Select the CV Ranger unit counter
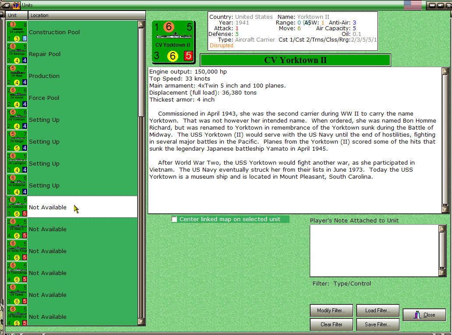 17,141
